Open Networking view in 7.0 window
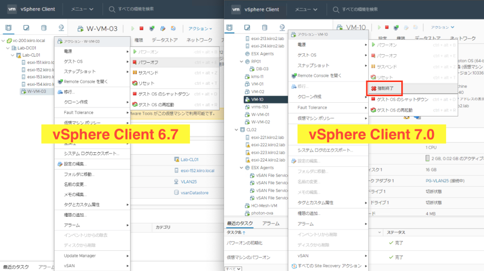 coord(282,28)
